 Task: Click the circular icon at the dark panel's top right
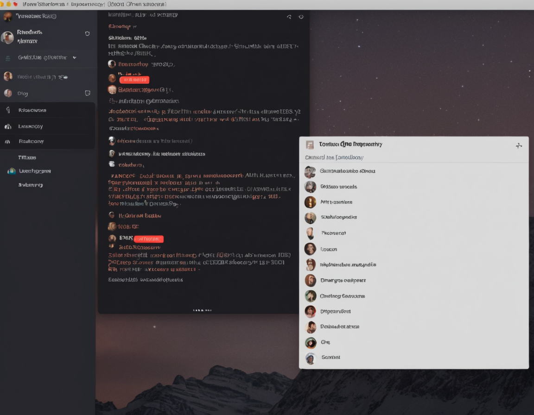(x=301, y=17)
